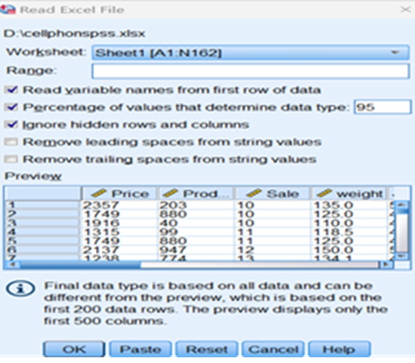Click the SPSS icon in the title bar
This screenshot has width=415, height=363.
[8, 10]
